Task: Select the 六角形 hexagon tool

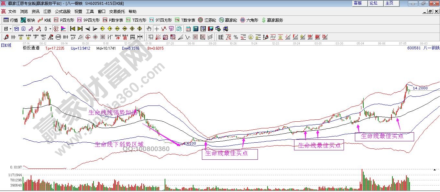Action: [x=249, y=20]
